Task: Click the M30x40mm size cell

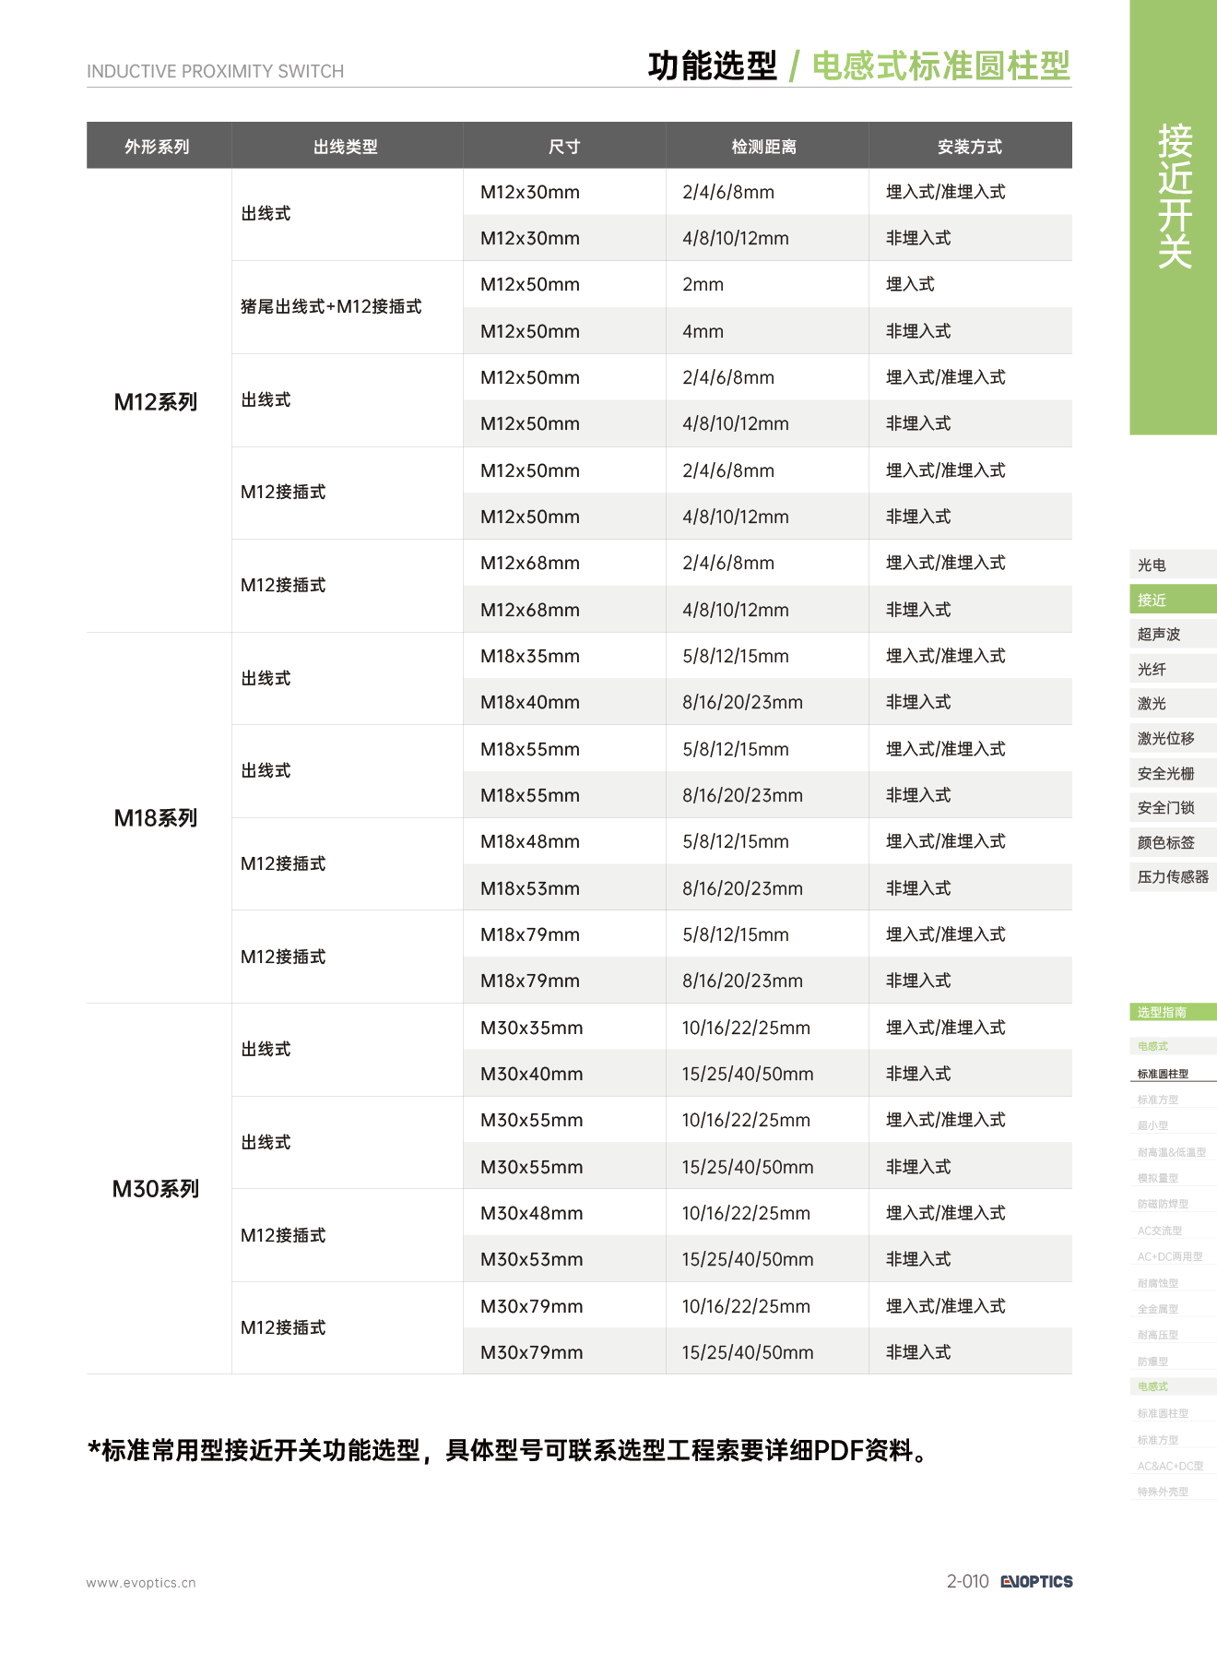Action: (564, 1074)
